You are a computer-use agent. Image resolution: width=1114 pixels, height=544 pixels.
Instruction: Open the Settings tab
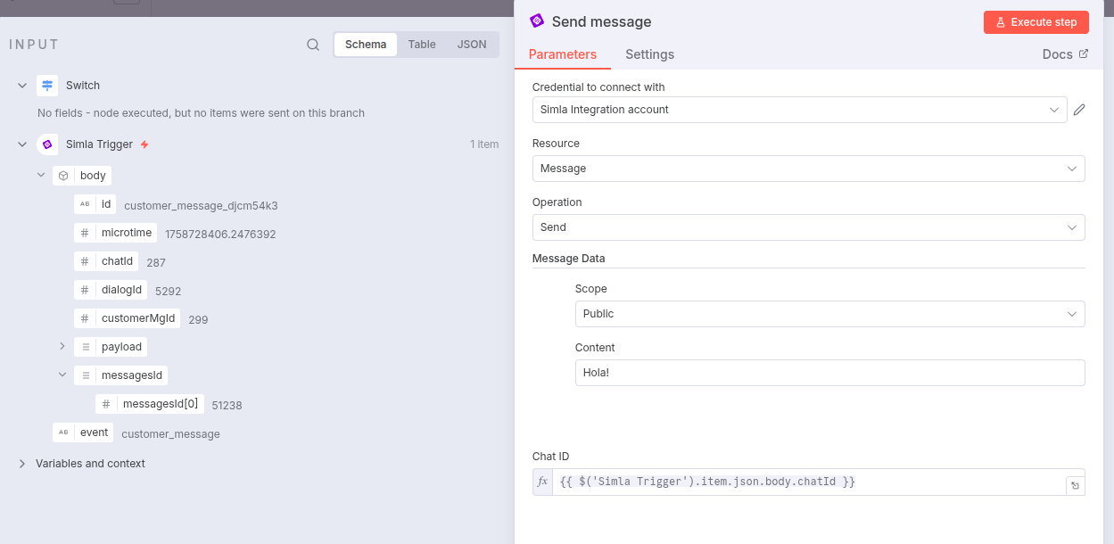click(x=649, y=54)
